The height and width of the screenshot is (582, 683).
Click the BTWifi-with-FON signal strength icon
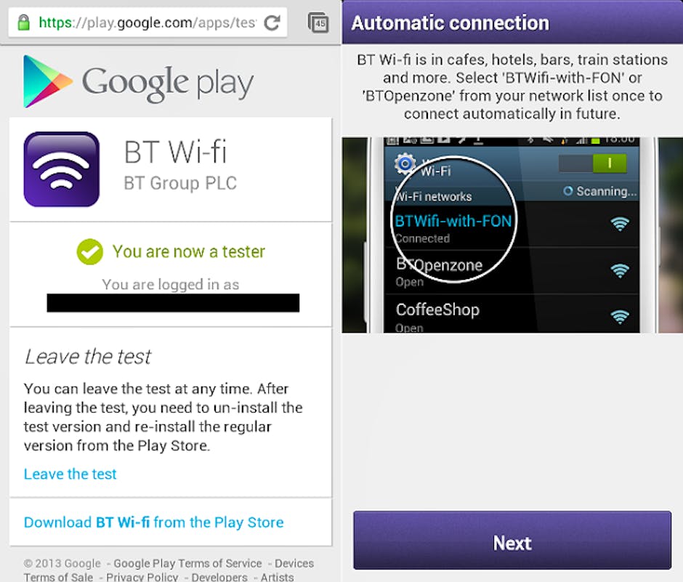tap(619, 224)
